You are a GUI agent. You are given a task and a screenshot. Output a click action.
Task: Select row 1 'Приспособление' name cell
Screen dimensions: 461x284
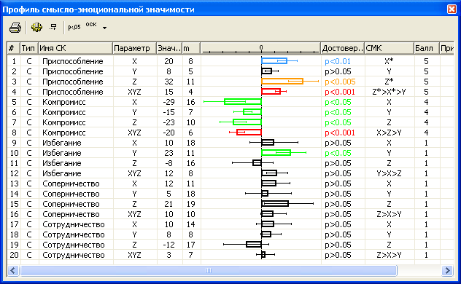[x=73, y=61]
